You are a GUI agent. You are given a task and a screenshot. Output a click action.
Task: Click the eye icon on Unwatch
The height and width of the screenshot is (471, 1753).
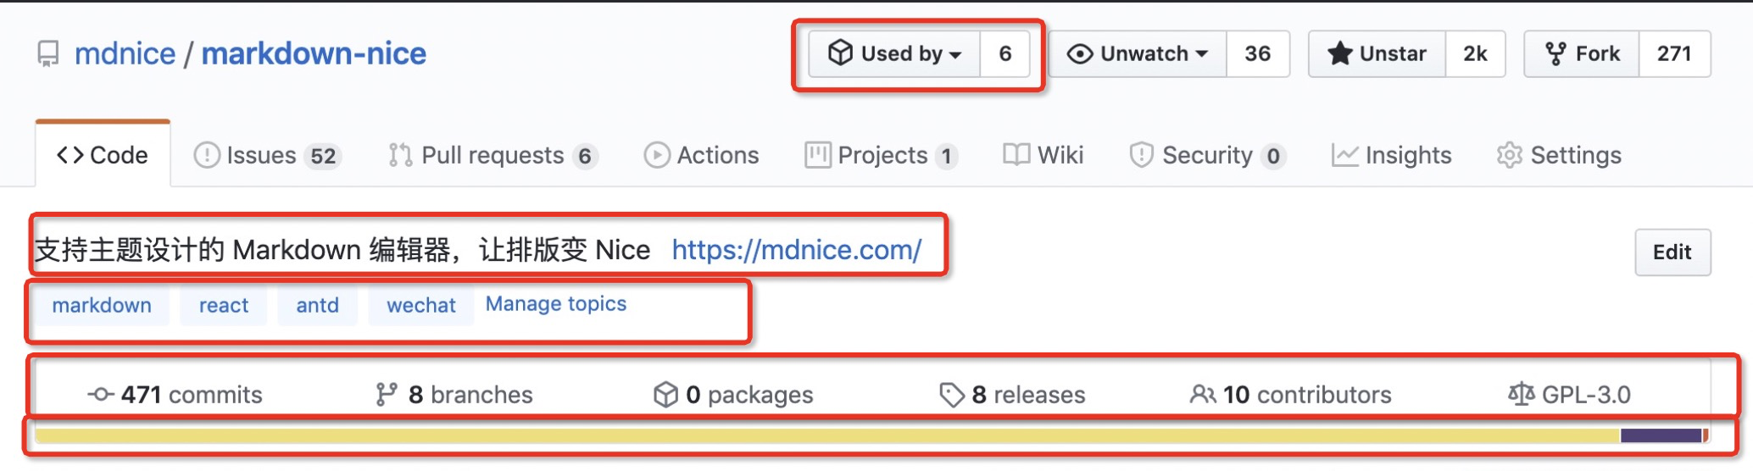[x=1079, y=54]
